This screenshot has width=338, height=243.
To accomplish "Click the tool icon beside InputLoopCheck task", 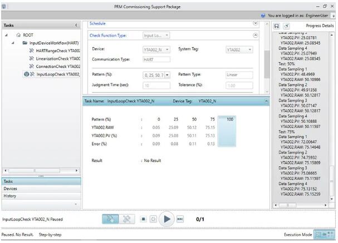I will [32, 75].
